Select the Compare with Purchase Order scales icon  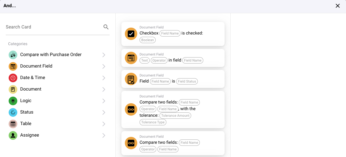[13, 55]
